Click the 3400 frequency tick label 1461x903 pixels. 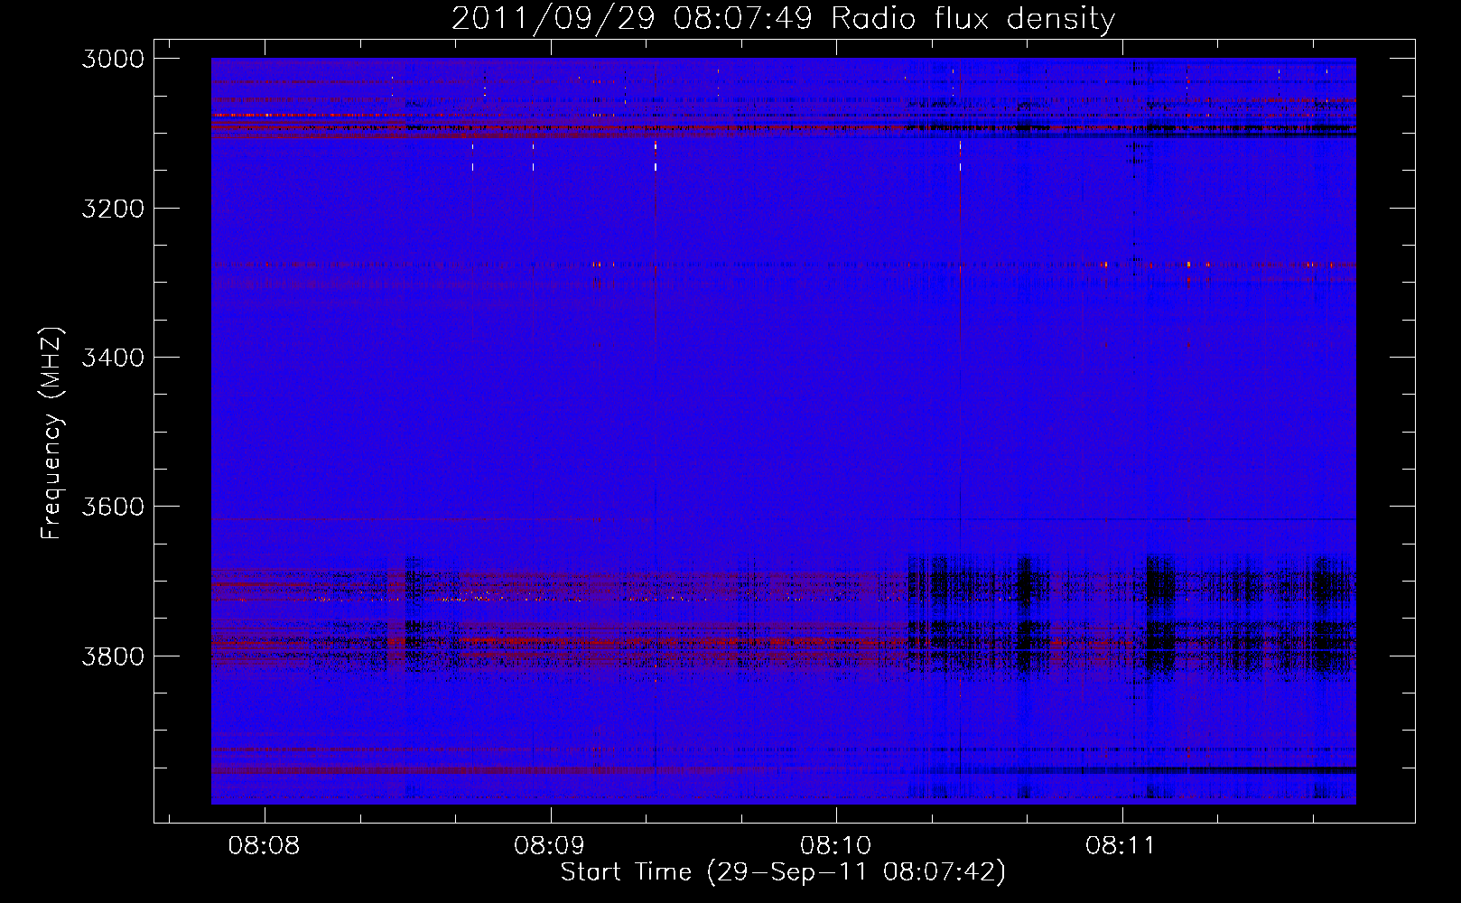coord(113,358)
